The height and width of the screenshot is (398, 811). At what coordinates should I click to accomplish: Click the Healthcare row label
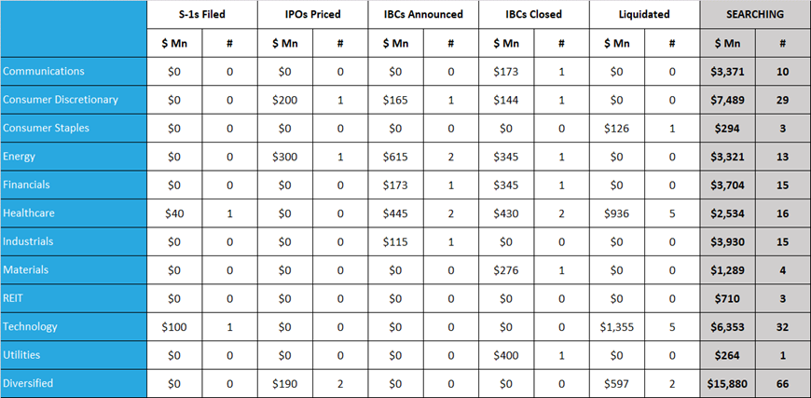[x=30, y=213]
